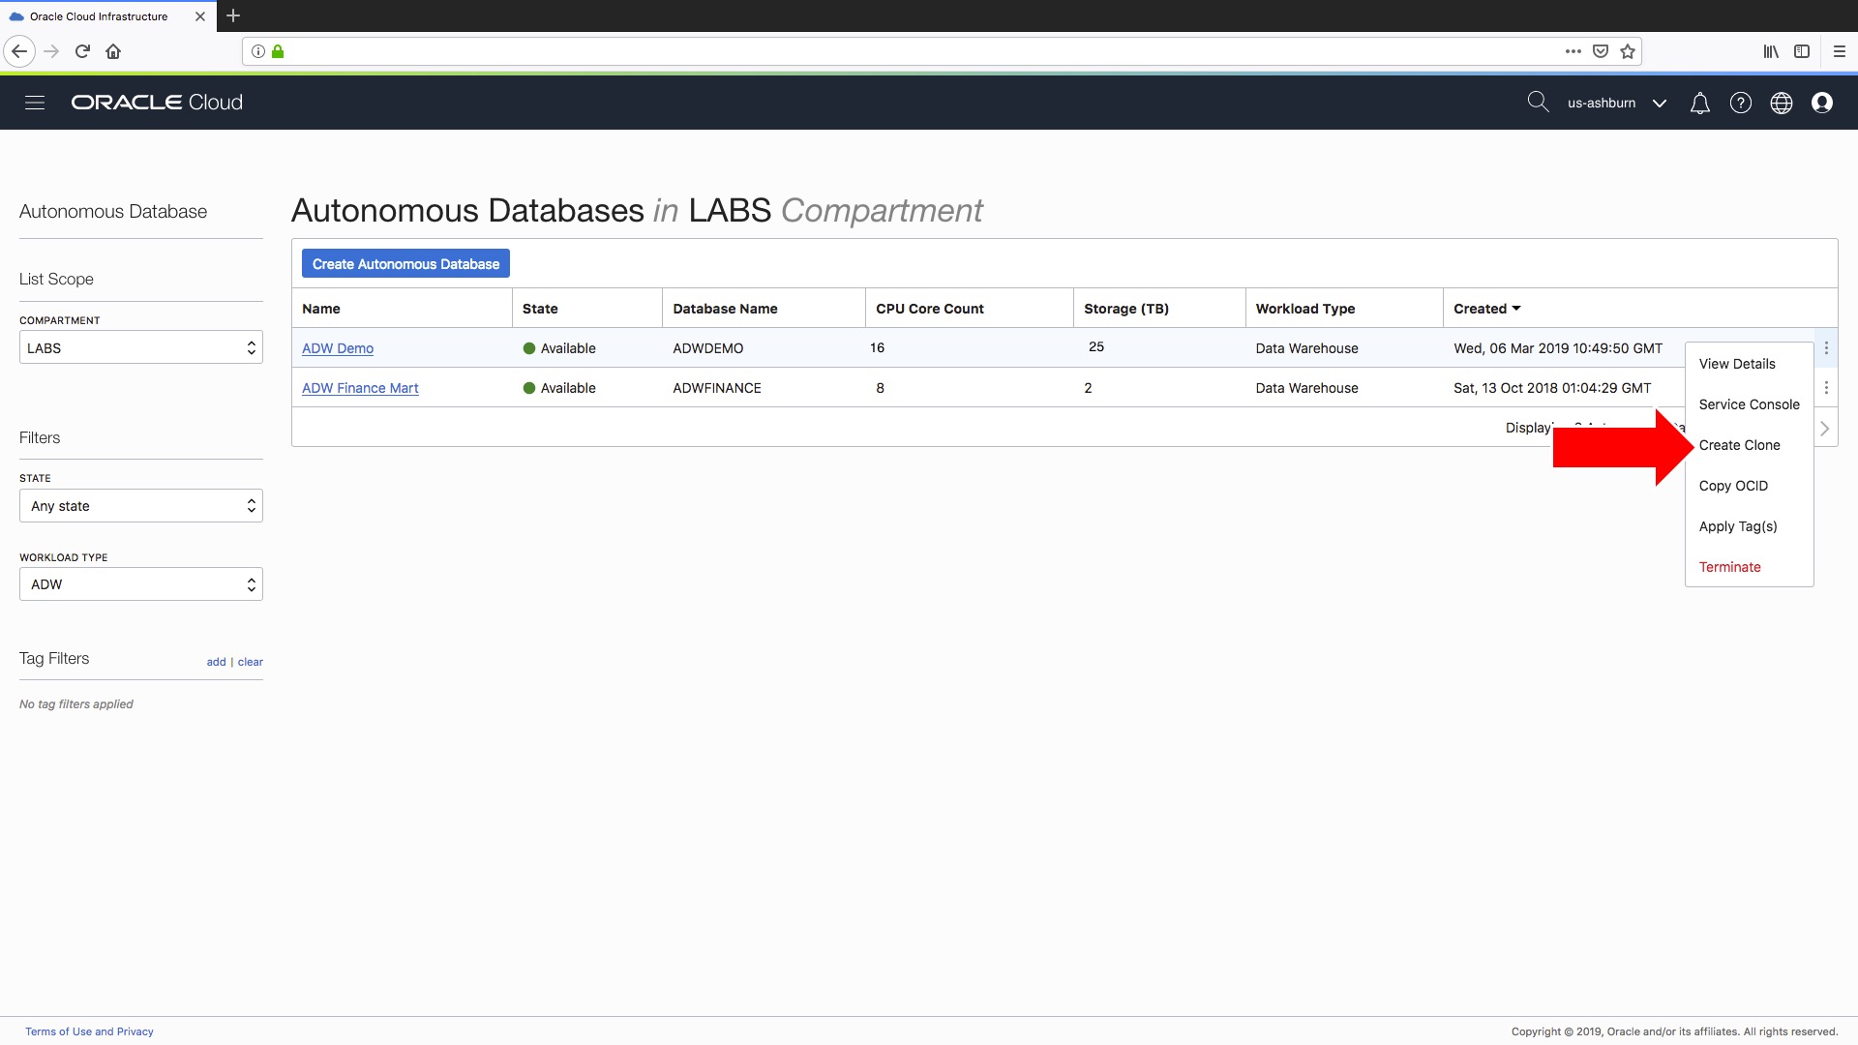This screenshot has width=1858, height=1045.
Task: Open the Firefox library icon
Action: (x=1771, y=51)
